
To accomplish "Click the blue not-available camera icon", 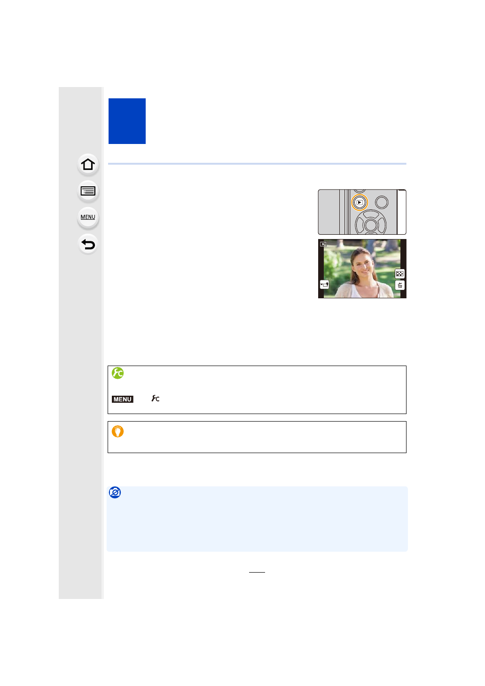I will point(115,493).
